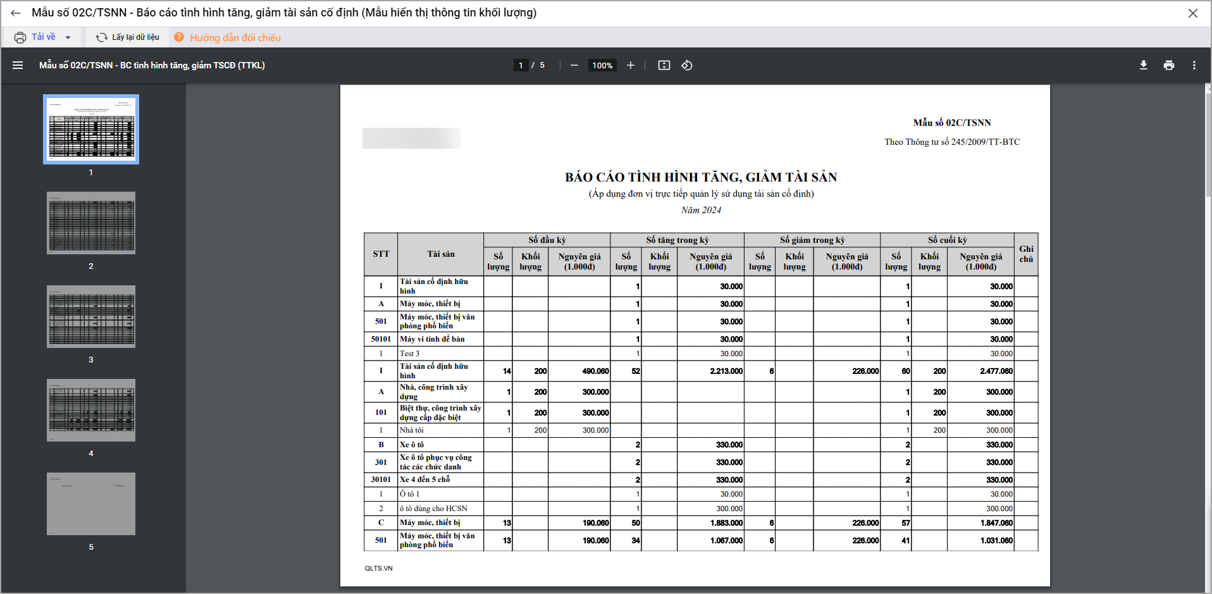
Task: Click the PDF toolbar title 'Mẫu số 02C/TSNN - BC tình hình'
Action: [152, 65]
